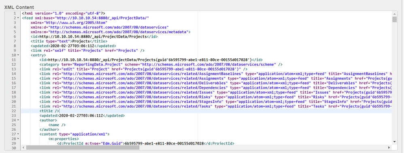Viewport: 404px width, 153px height.
Task: Click the vertical scrollbar thumb
Action: [394, 19]
